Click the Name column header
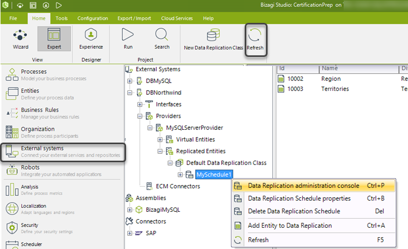 (x=359, y=68)
